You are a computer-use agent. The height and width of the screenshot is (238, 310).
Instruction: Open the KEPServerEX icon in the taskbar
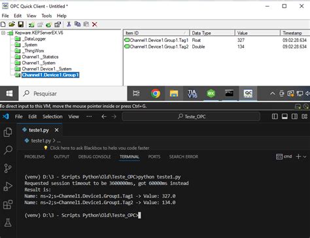pyautogui.click(x=211, y=93)
